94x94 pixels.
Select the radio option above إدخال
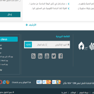(20, 1)
